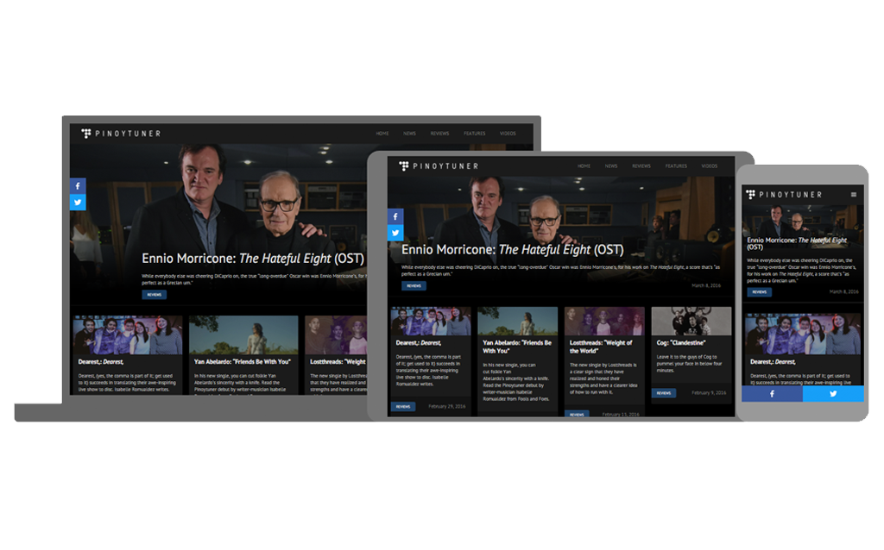Image resolution: width=884 pixels, height=550 pixels.
Task: Open hamburger menu on phone screen
Action: [854, 195]
